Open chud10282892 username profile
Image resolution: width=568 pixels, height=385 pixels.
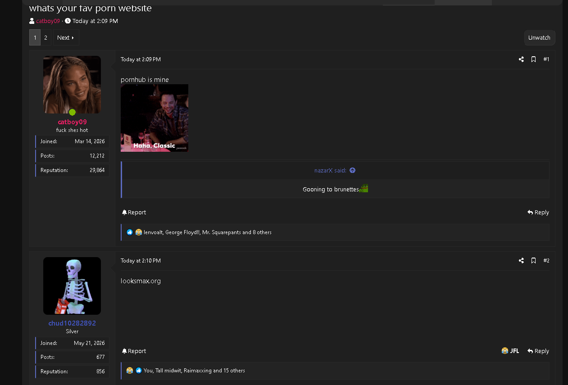tap(72, 323)
